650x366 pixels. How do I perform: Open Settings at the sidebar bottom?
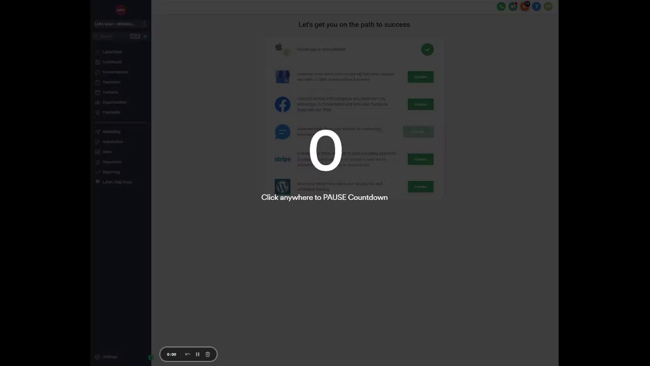tap(110, 357)
